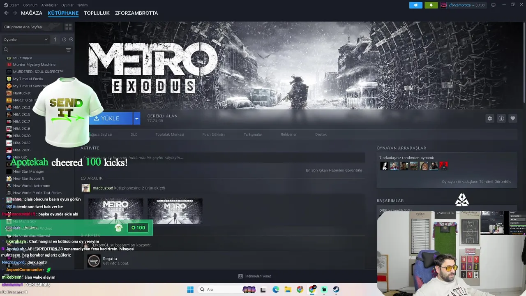
Task: Open the Görünüm menu
Action: tap(30, 5)
